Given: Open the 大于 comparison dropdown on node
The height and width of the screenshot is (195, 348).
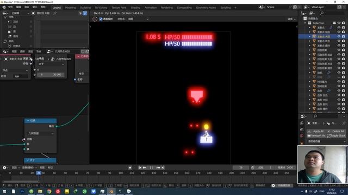Looking at the screenshot, I should click(51, 64).
